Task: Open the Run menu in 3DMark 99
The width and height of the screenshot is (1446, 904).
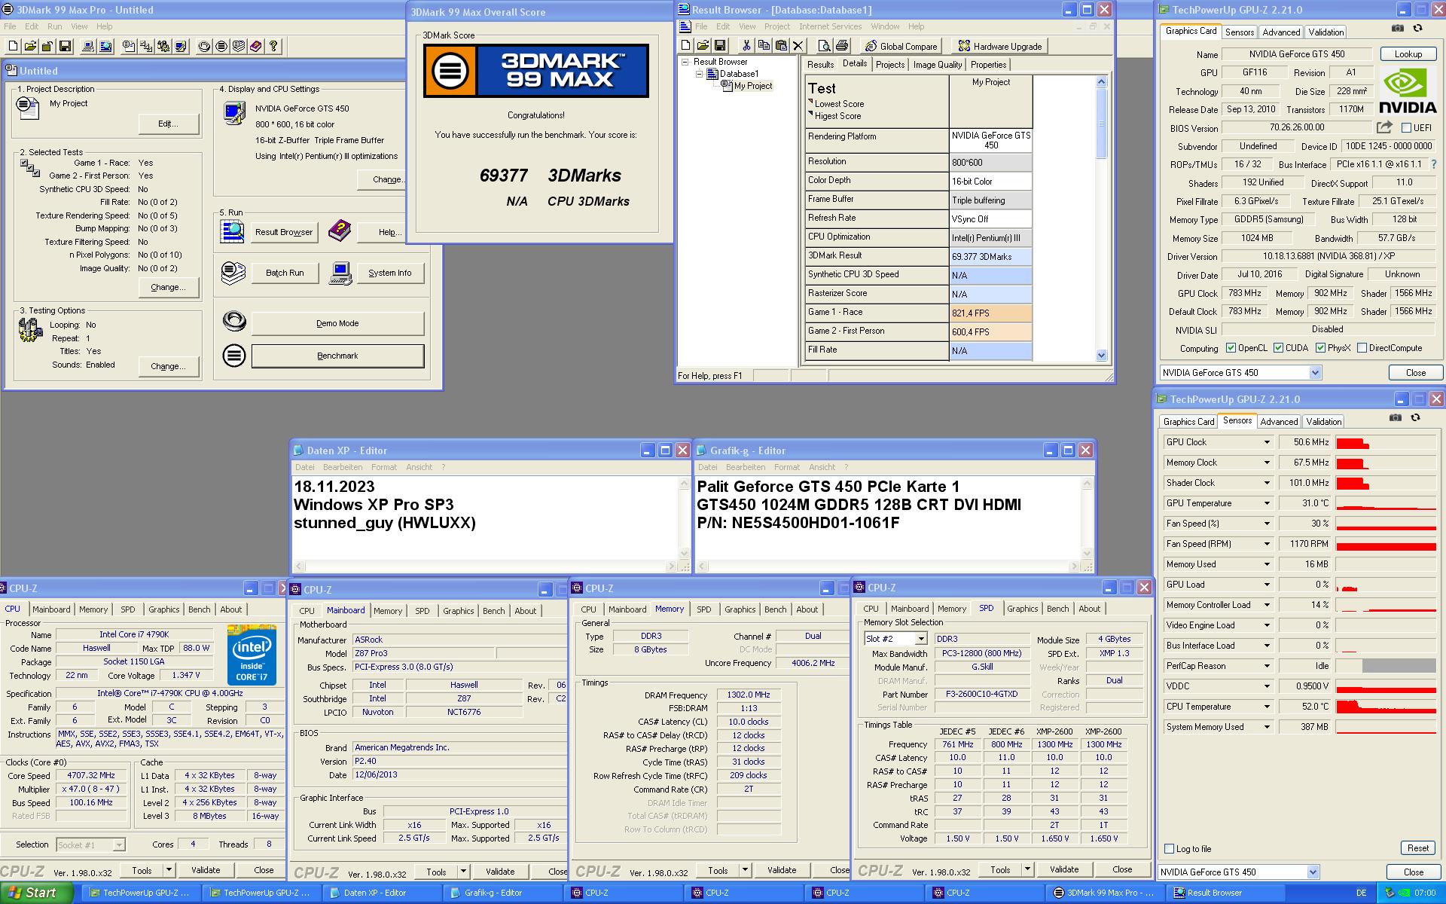Action: pos(54,26)
